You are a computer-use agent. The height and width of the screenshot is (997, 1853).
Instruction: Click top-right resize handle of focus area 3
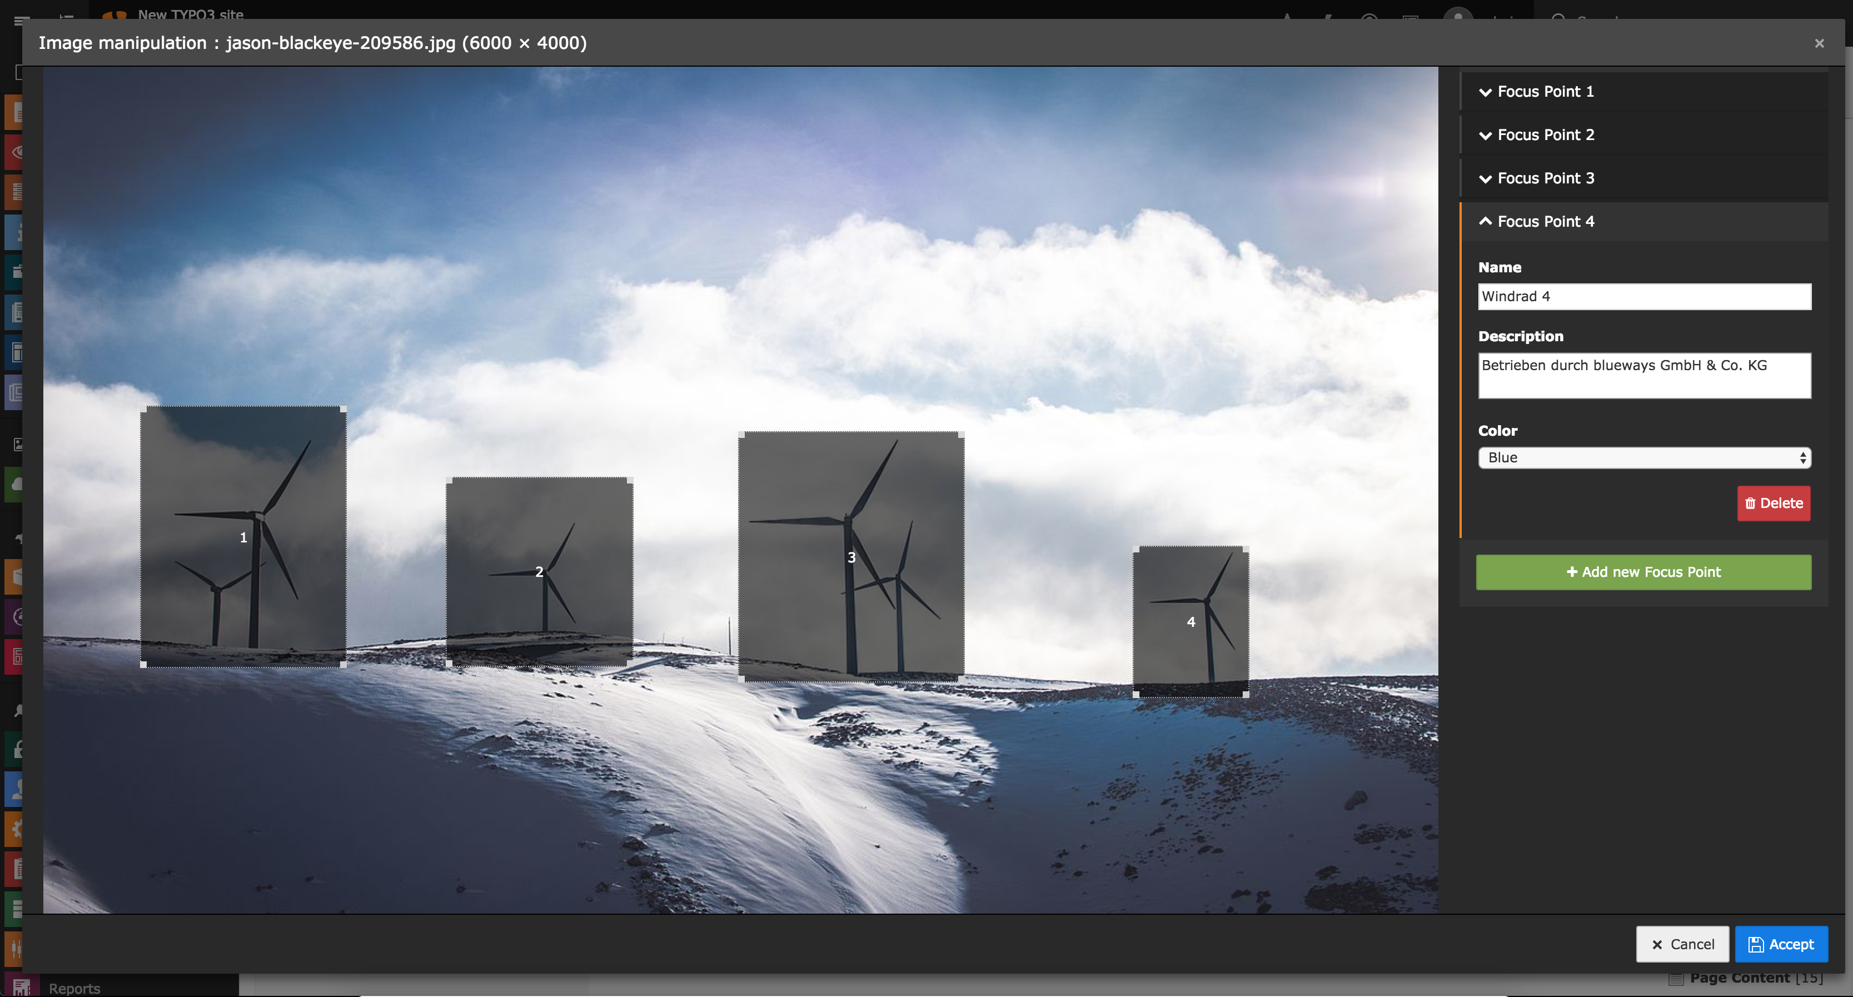click(961, 435)
